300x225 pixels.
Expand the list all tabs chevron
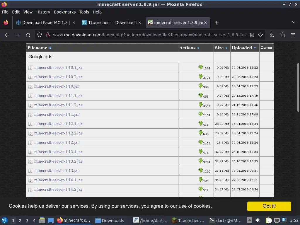[x=294, y=23]
